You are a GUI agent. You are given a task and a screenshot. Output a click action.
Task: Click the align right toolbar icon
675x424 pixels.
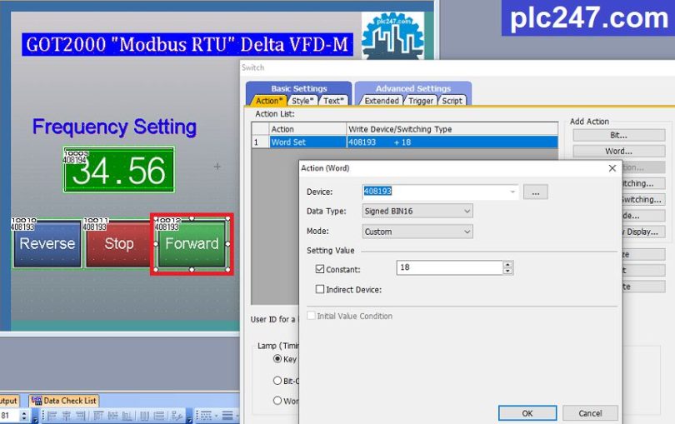(x=81, y=416)
